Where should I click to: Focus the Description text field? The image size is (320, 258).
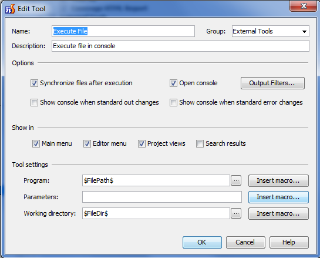click(180, 46)
